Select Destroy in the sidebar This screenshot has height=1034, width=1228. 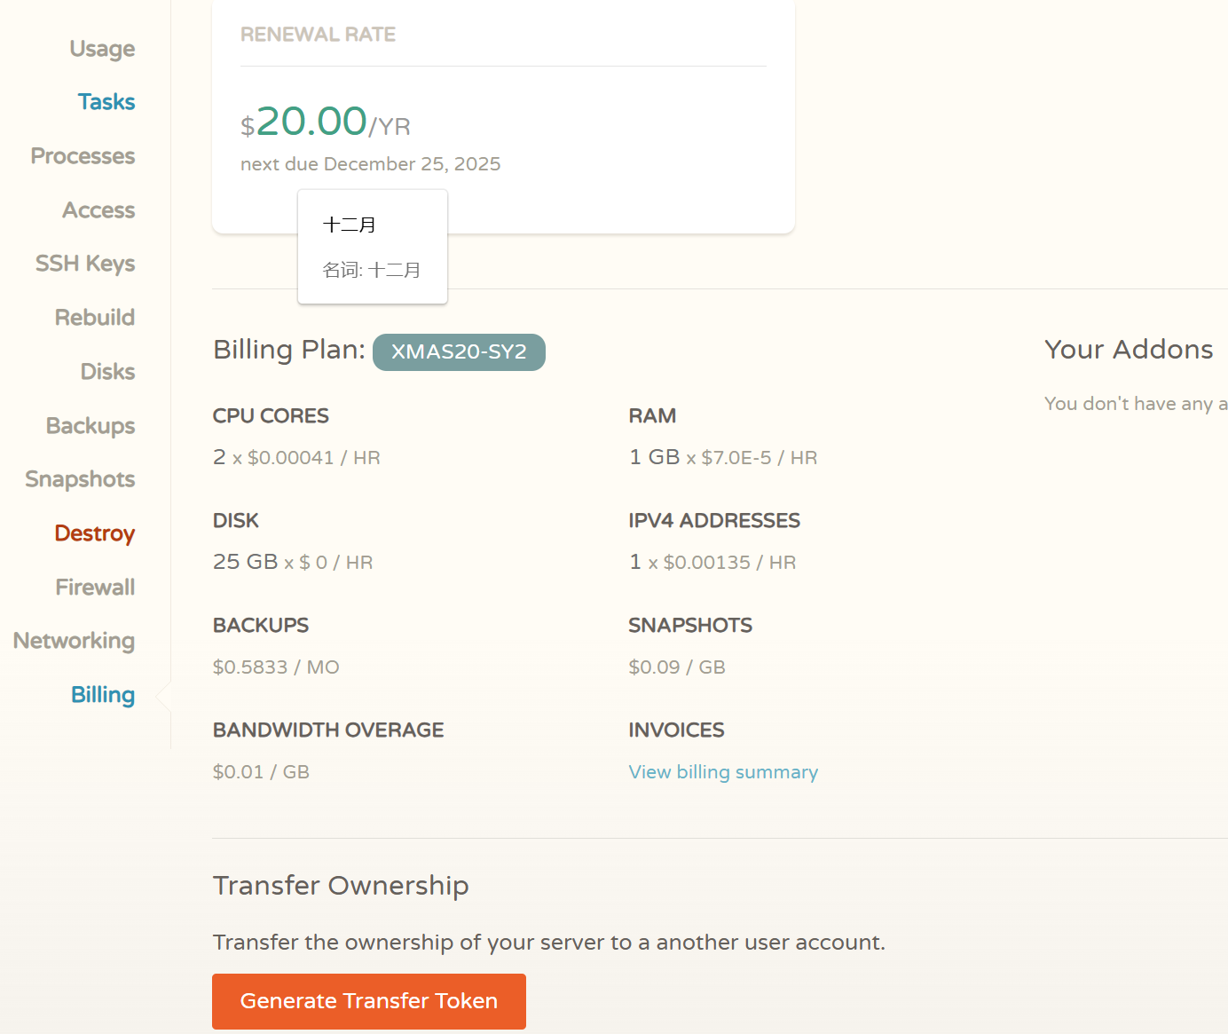pos(95,533)
